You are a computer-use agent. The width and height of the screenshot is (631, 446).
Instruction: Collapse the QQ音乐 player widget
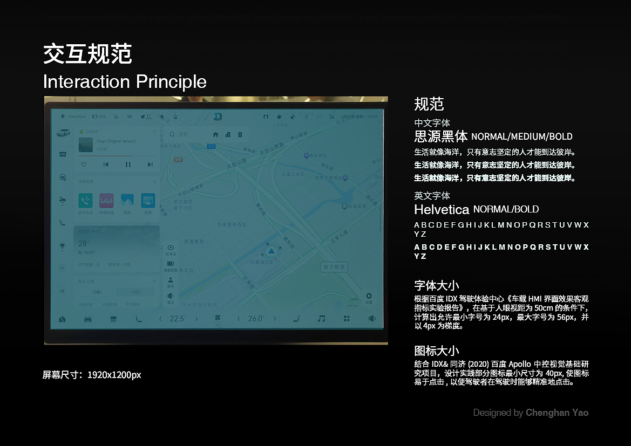pyautogui.click(x=154, y=131)
